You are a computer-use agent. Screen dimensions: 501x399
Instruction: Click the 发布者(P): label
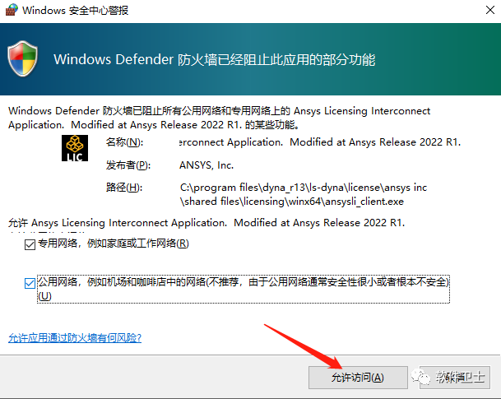click(128, 165)
